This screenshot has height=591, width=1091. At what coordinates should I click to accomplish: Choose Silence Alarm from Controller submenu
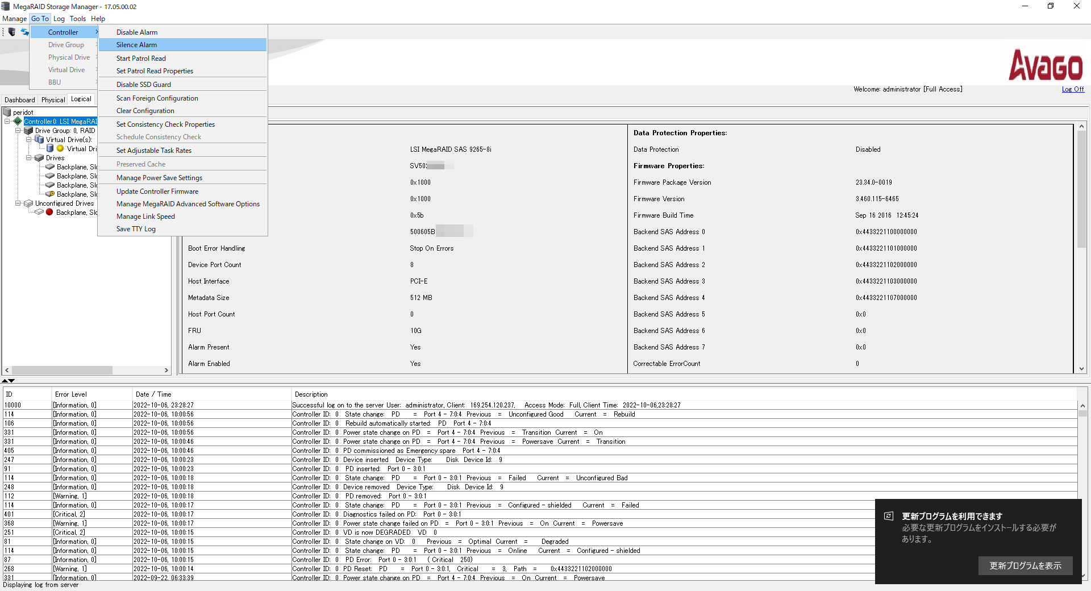[x=136, y=45]
